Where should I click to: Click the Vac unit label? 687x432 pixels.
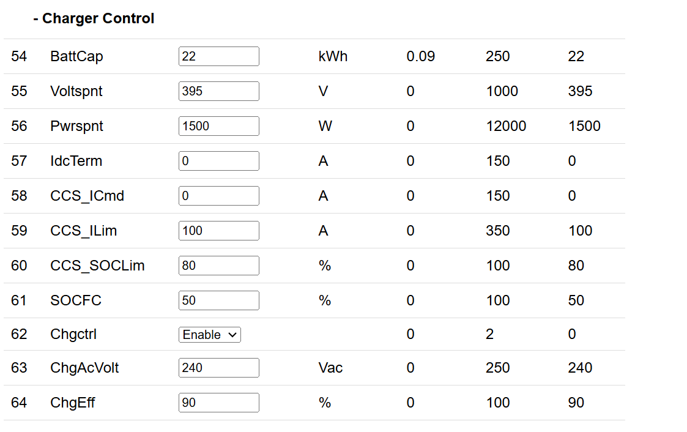[330, 368]
